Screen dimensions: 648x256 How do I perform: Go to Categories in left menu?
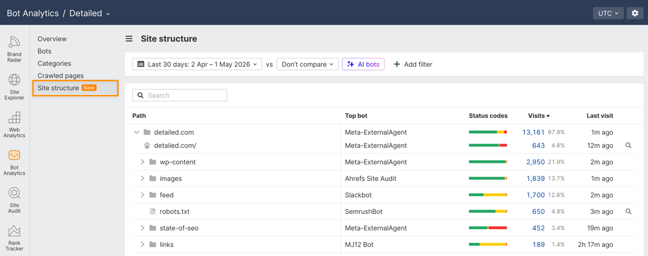coord(54,64)
